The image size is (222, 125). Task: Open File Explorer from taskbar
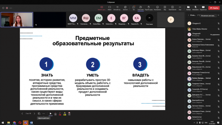(9, 123)
